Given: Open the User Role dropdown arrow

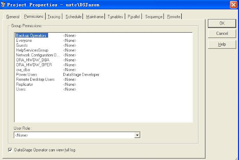Looking at the screenshot, I should [137, 135].
